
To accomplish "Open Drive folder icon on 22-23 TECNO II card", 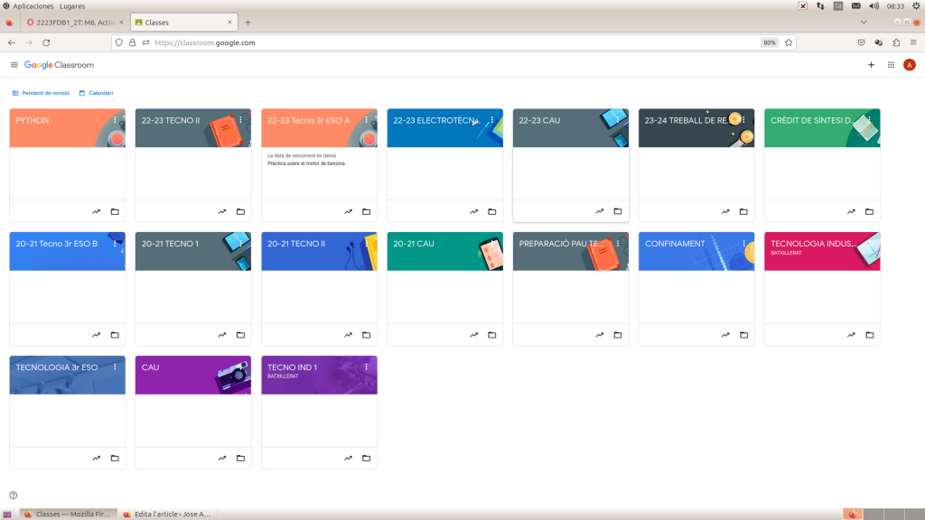I will pos(240,211).
